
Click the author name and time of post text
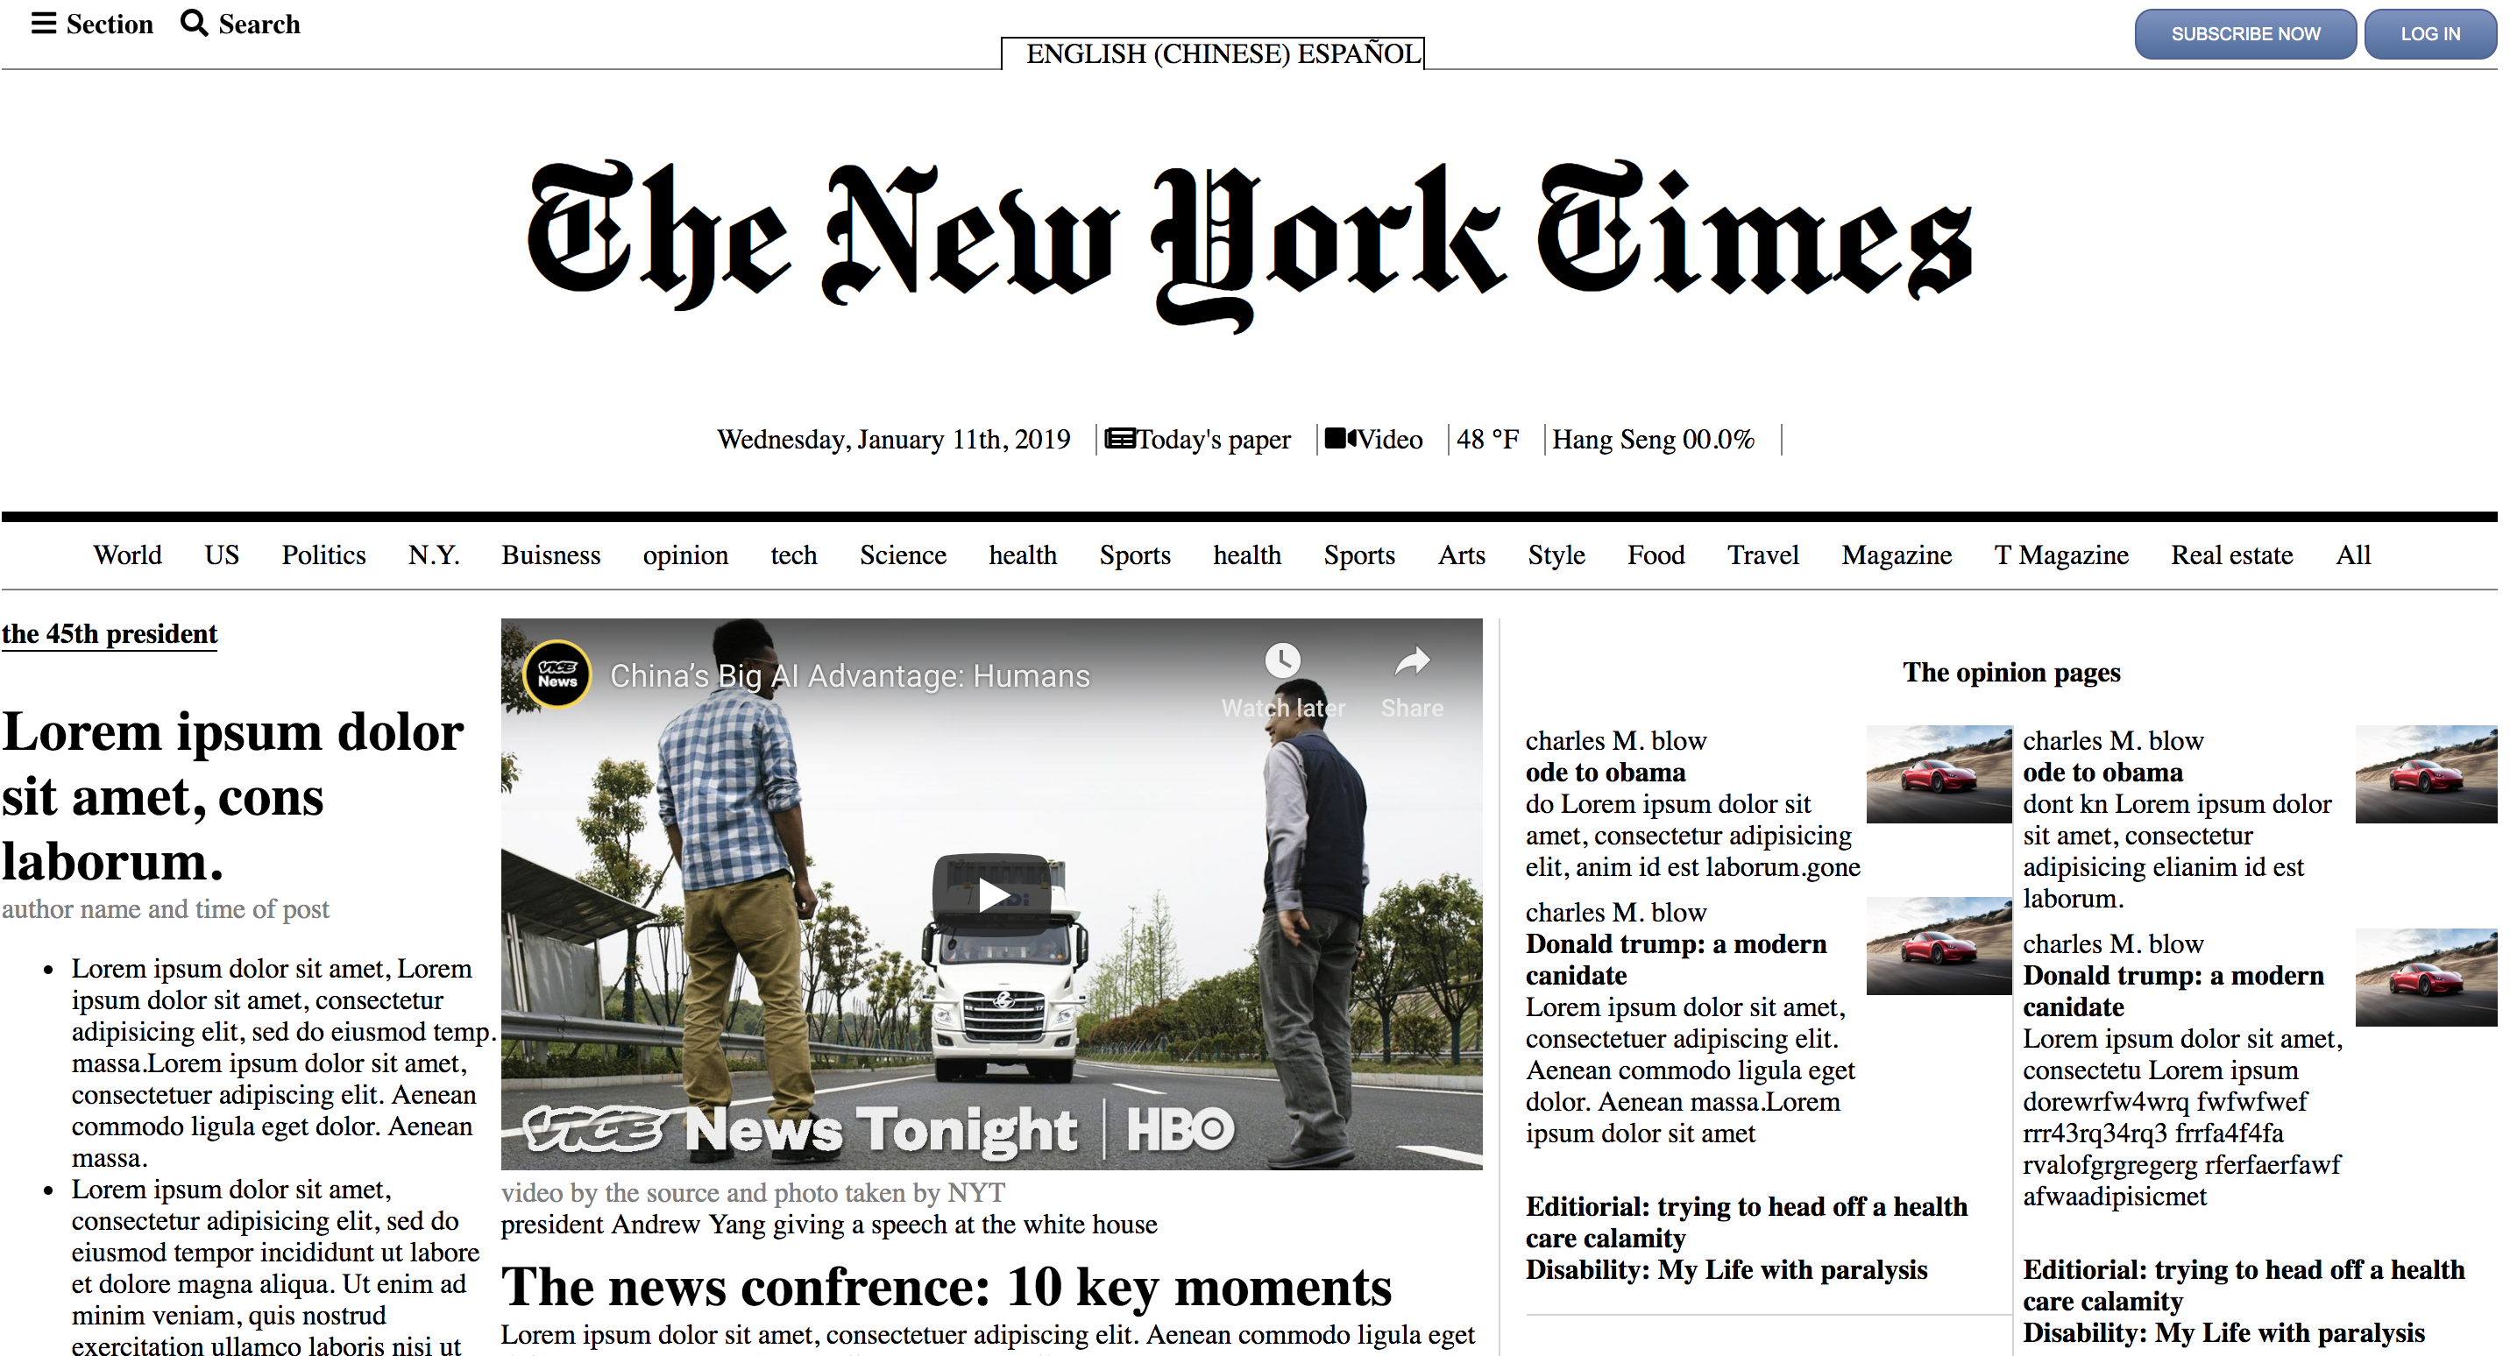click(x=166, y=909)
